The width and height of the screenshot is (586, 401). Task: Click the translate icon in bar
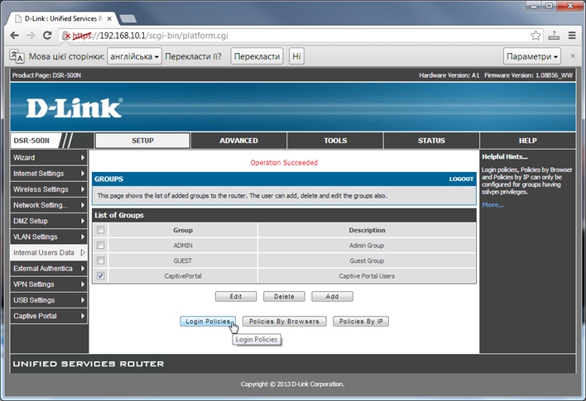16,56
